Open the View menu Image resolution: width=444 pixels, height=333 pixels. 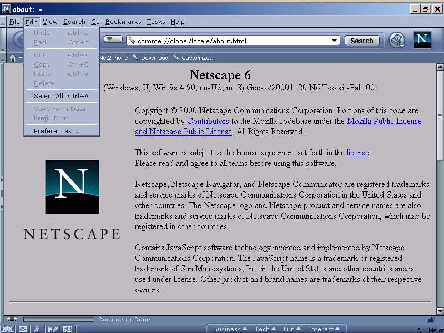coord(50,22)
